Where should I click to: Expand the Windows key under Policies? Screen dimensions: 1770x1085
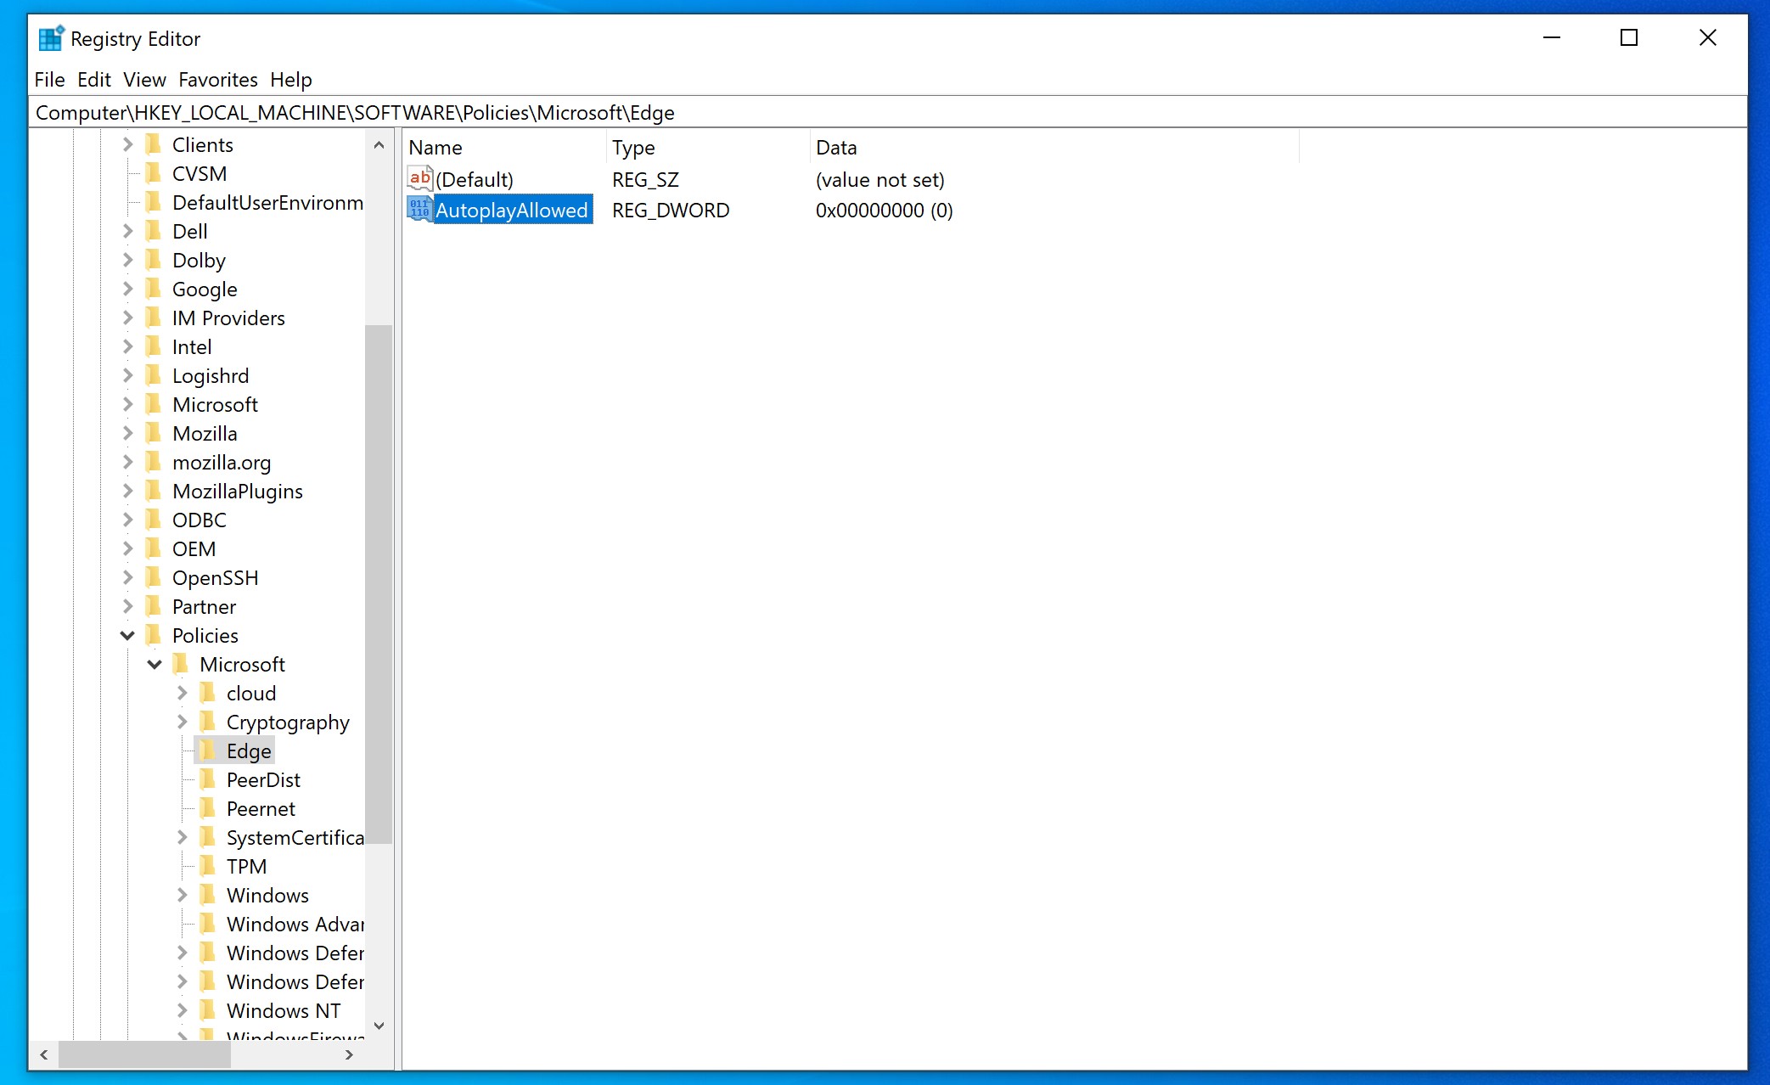pos(182,895)
